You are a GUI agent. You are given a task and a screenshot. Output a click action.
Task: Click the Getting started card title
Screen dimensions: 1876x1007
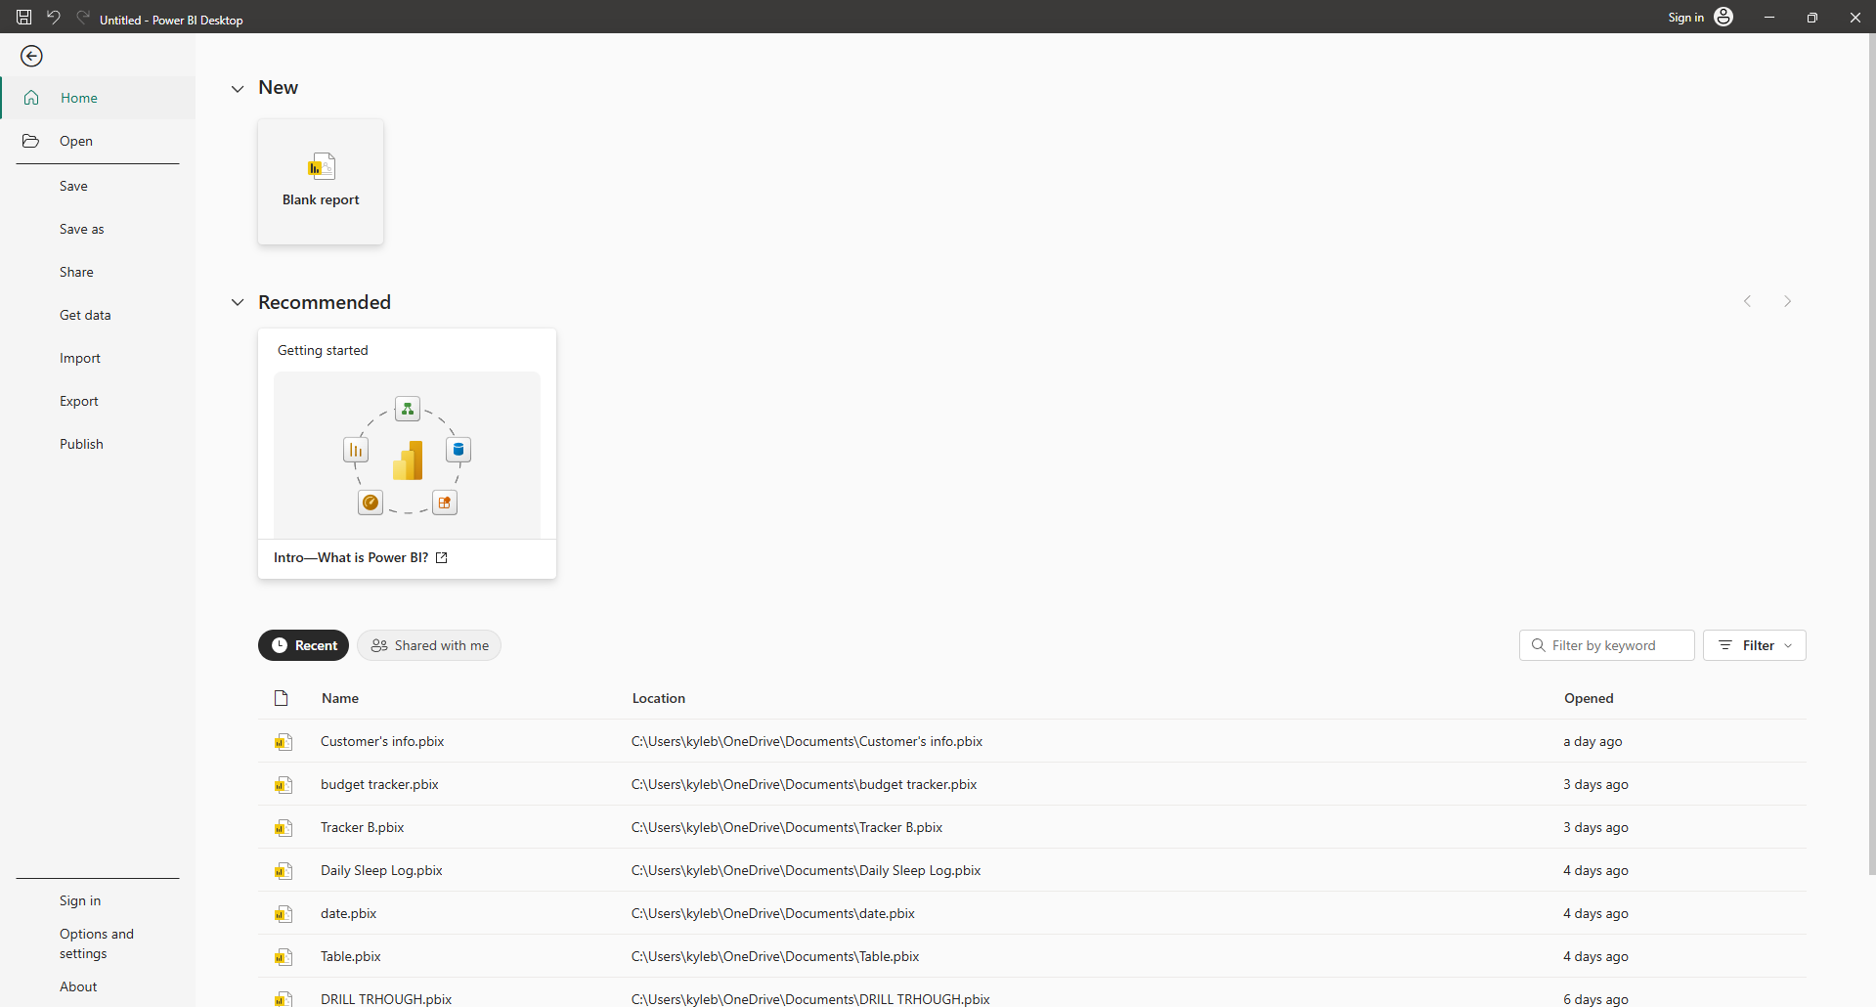coord(323,350)
